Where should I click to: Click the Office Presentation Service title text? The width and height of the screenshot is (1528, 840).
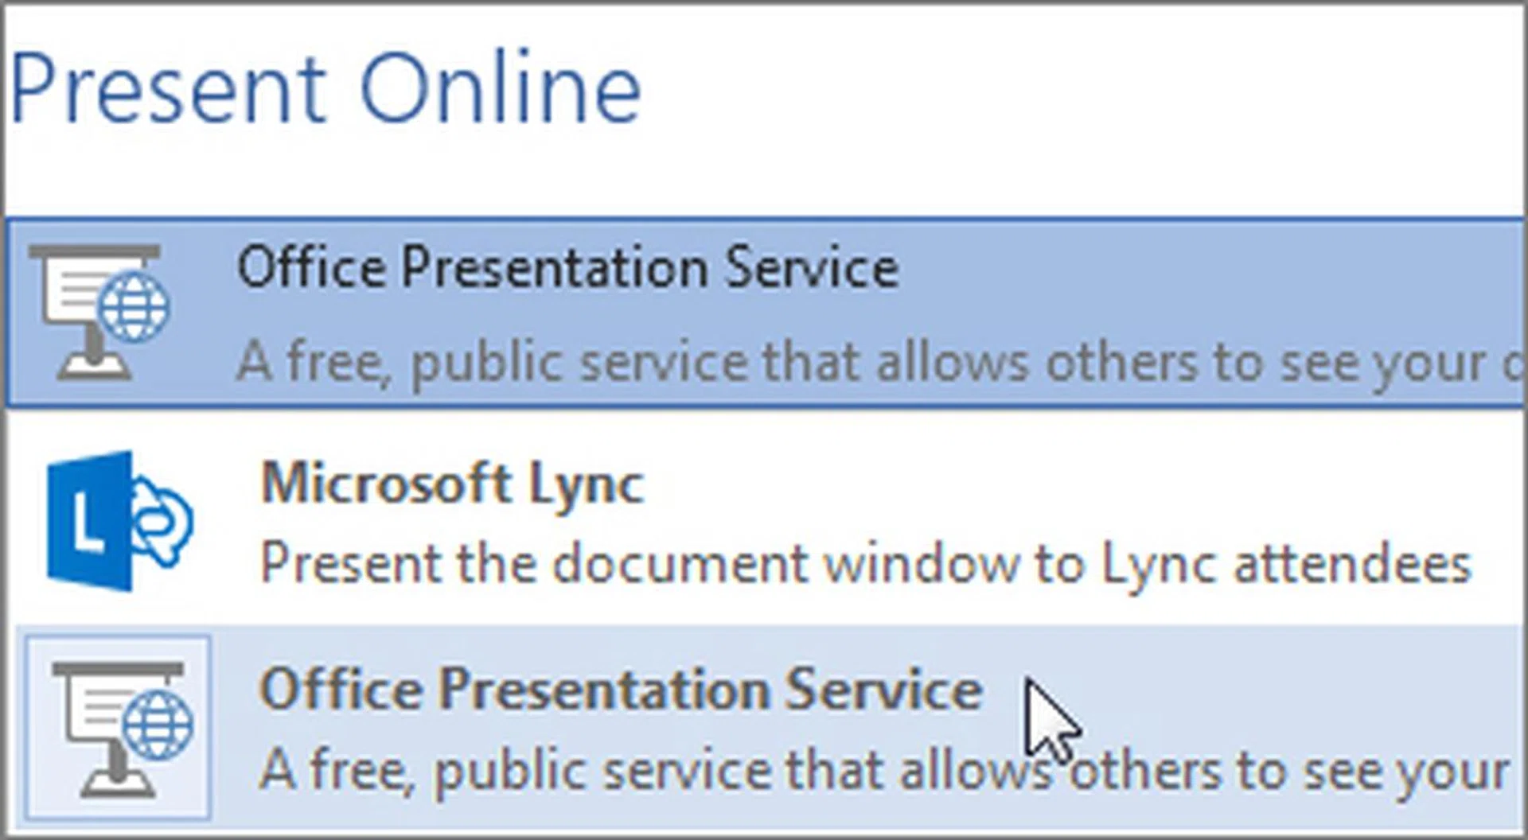(x=569, y=270)
